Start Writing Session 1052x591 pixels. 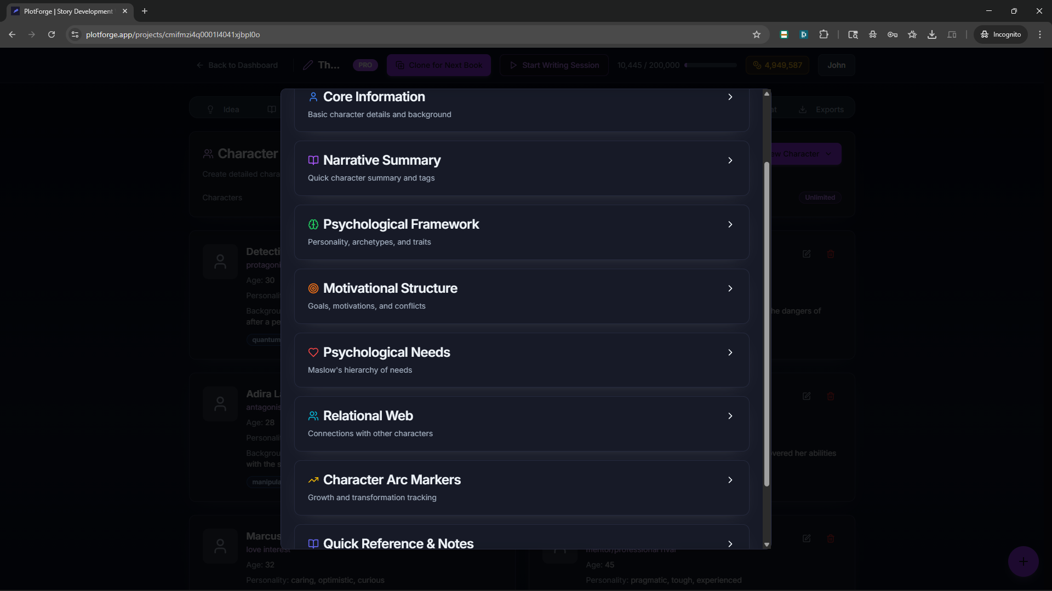554,65
